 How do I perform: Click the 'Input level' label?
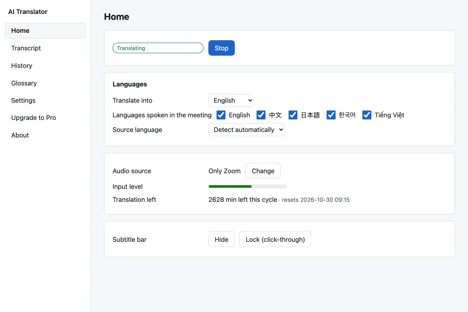(127, 187)
